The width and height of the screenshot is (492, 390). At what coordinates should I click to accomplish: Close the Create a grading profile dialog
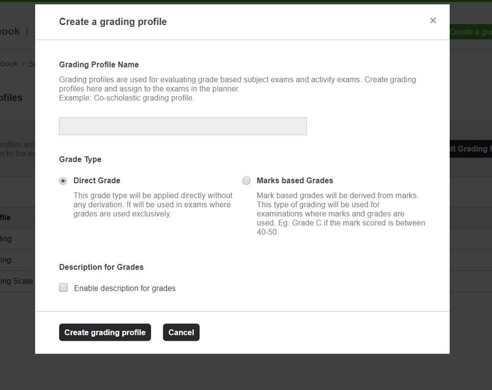pos(433,20)
